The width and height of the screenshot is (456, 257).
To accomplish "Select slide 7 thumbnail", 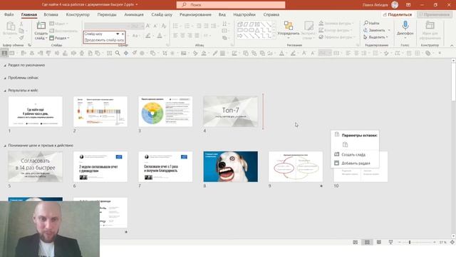I will point(165,166).
